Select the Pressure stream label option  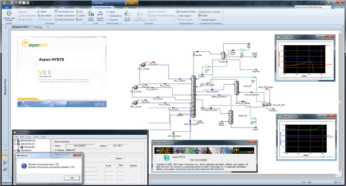click(x=112, y=20)
